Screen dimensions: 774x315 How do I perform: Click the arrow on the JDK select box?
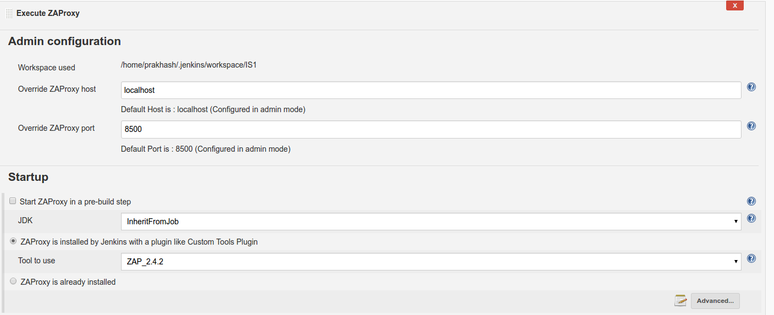coord(735,222)
